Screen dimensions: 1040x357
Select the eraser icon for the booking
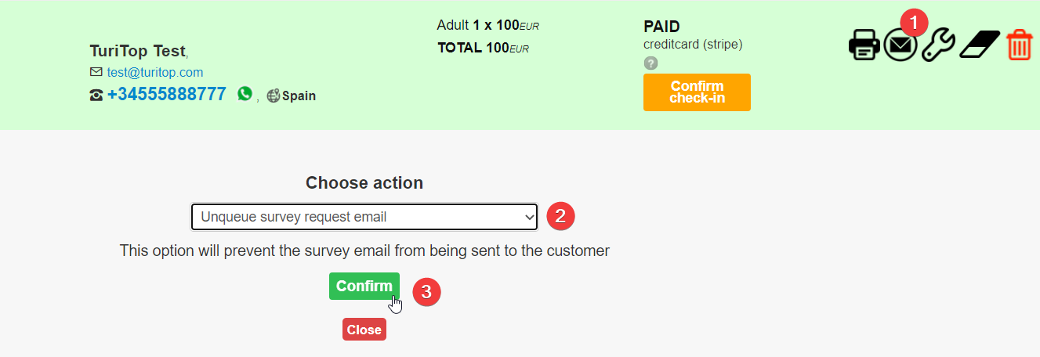click(980, 45)
